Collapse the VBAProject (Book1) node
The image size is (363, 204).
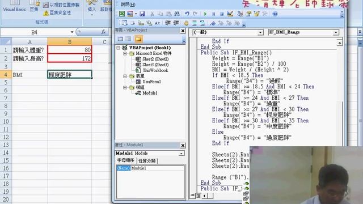119,48
